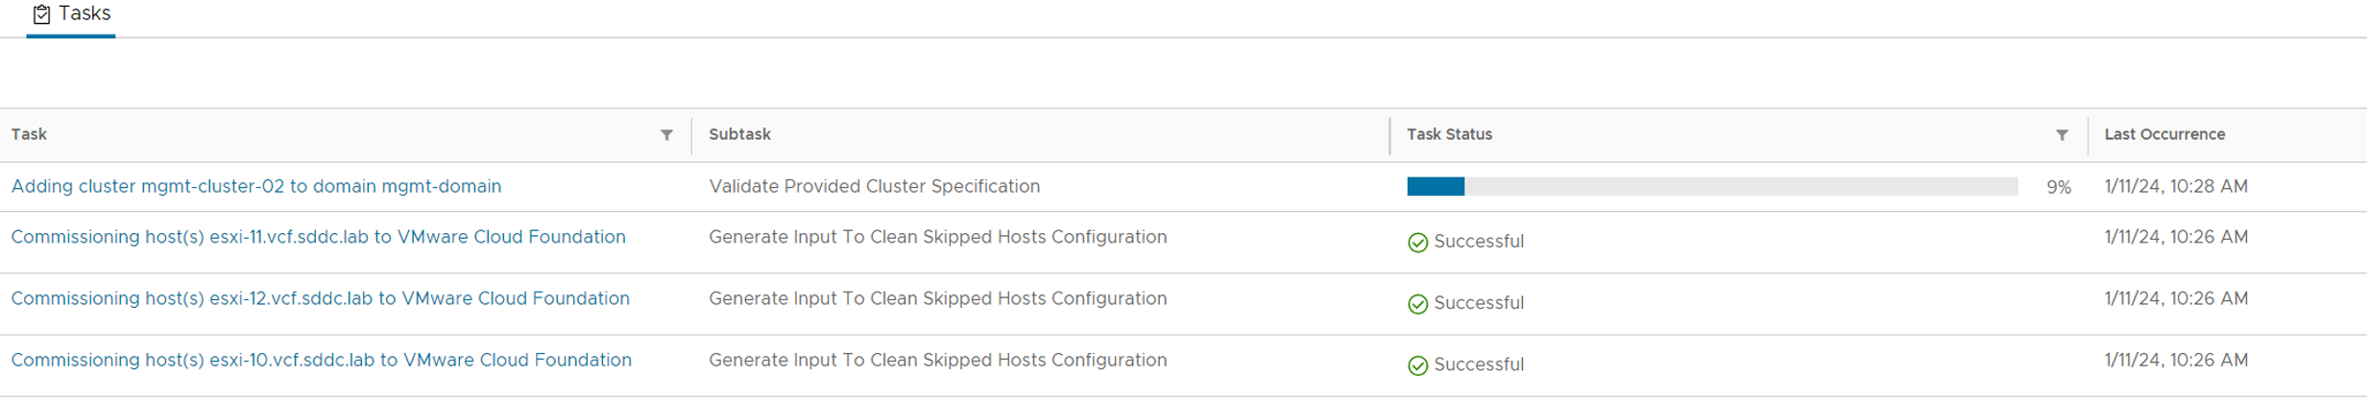Image resolution: width=2367 pixels, height=398 pixels.
Task: Click success checkmark icon for esxi-10 task
Action: click(1417, 365)
